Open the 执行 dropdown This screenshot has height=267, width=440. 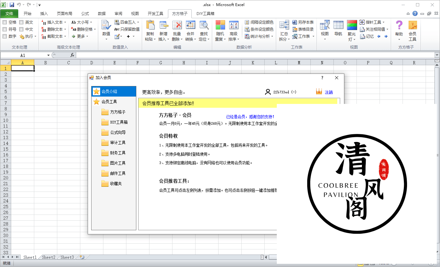28,36
